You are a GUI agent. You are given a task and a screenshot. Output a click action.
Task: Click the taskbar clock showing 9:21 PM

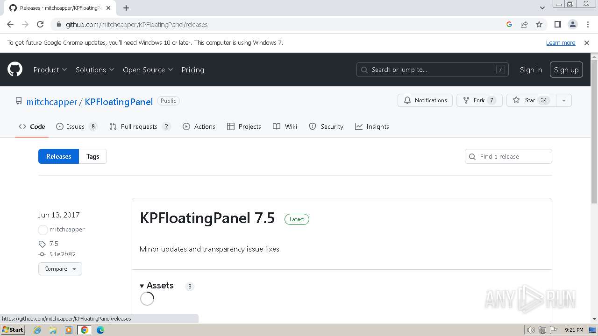coord(574,330)
